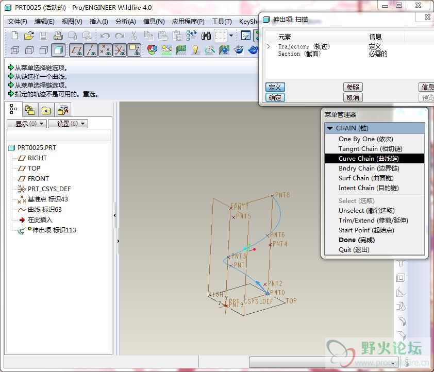Viewport: 434px width, 372px height.
Task: Select the RIGHT datum plane in tree
Action: [37, 158]
